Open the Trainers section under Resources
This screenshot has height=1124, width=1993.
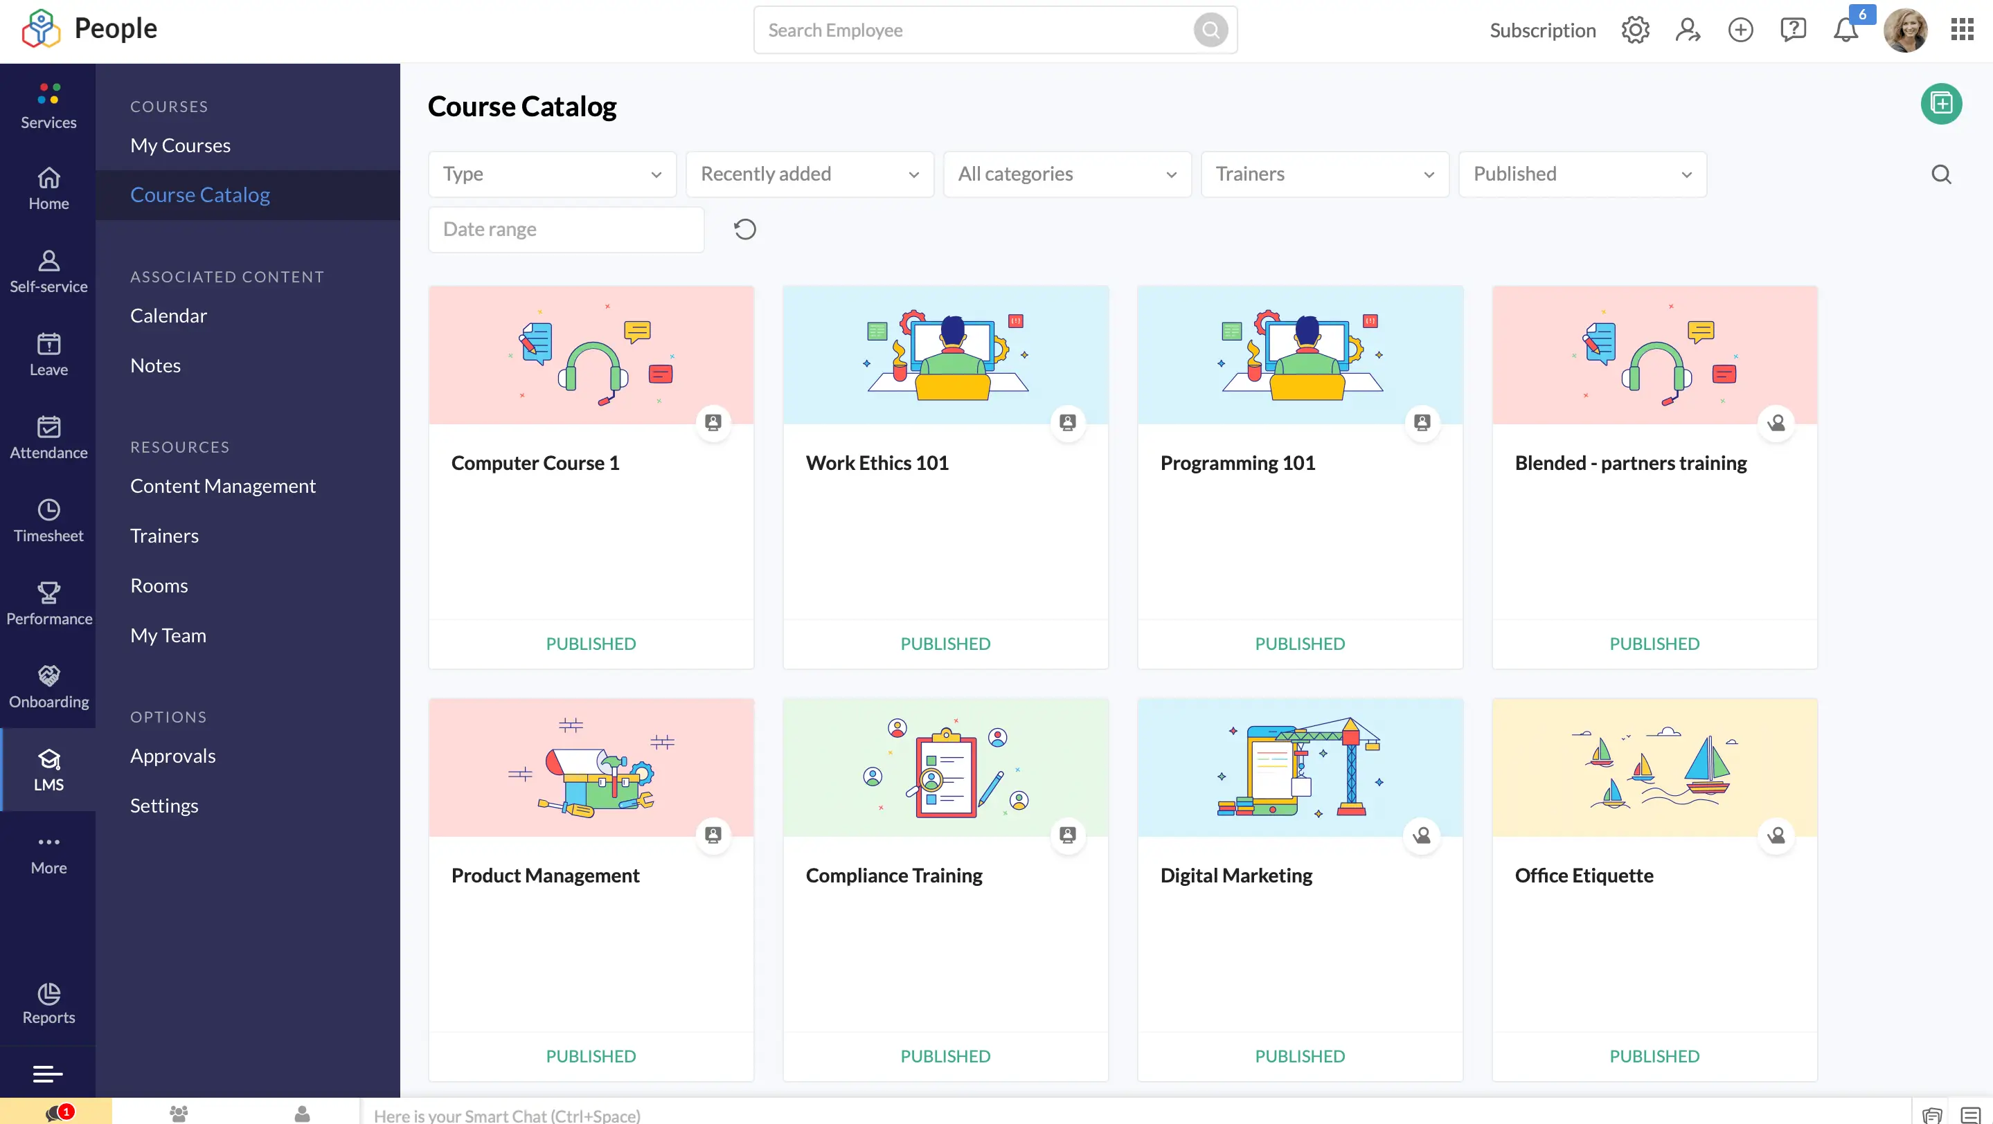(164, 535)
